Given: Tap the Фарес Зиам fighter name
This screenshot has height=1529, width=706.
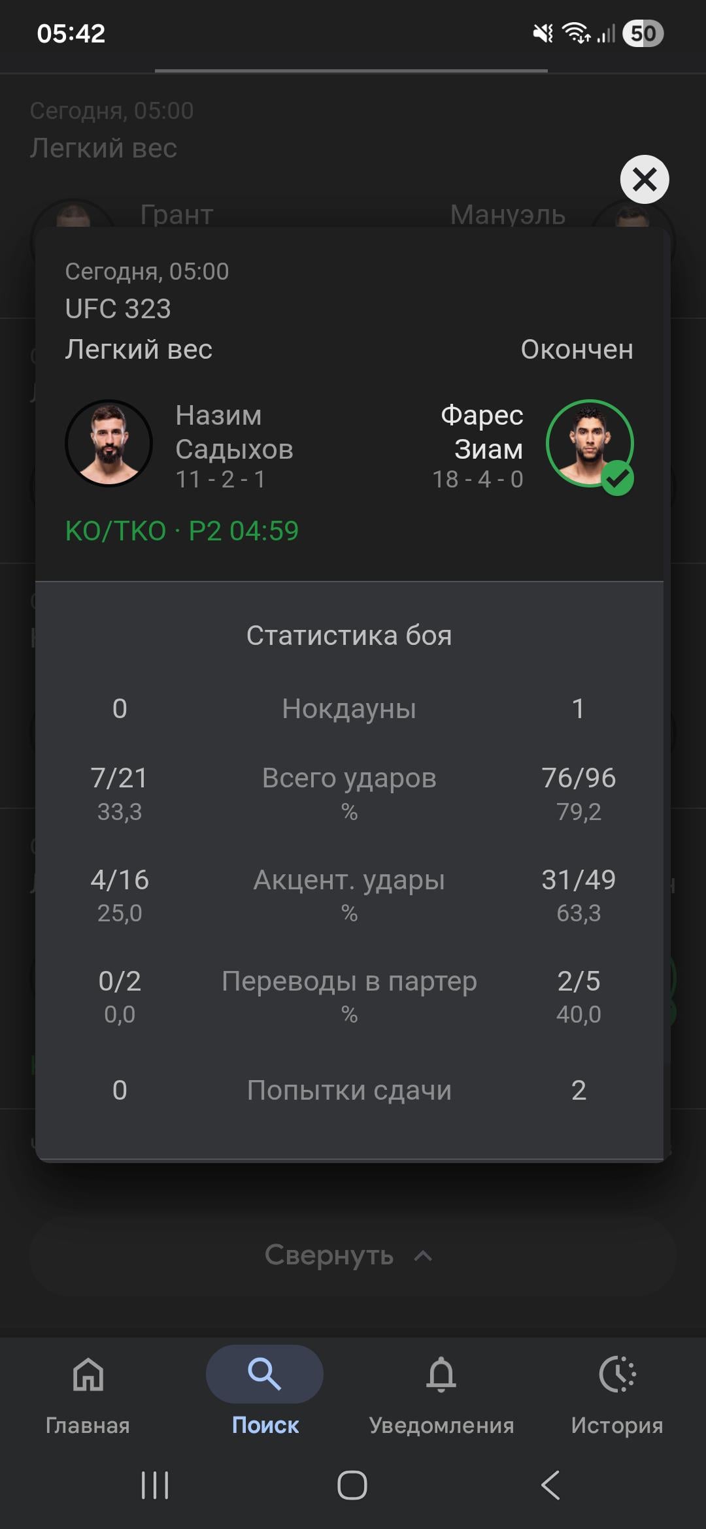Looking at the screenshot, I should pos(481,432).
